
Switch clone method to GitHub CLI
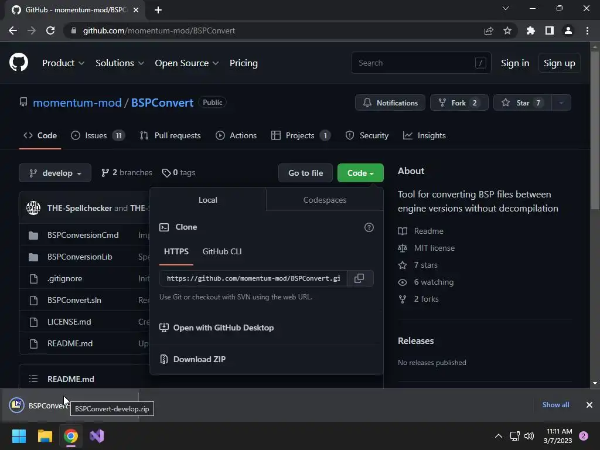(x=222, y=251)
